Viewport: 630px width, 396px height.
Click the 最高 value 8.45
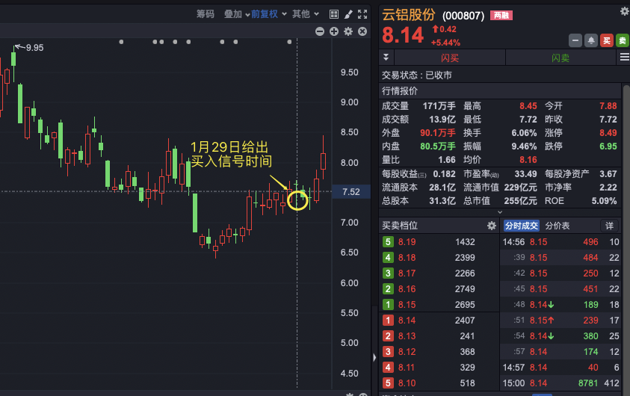tap(528, 106)
